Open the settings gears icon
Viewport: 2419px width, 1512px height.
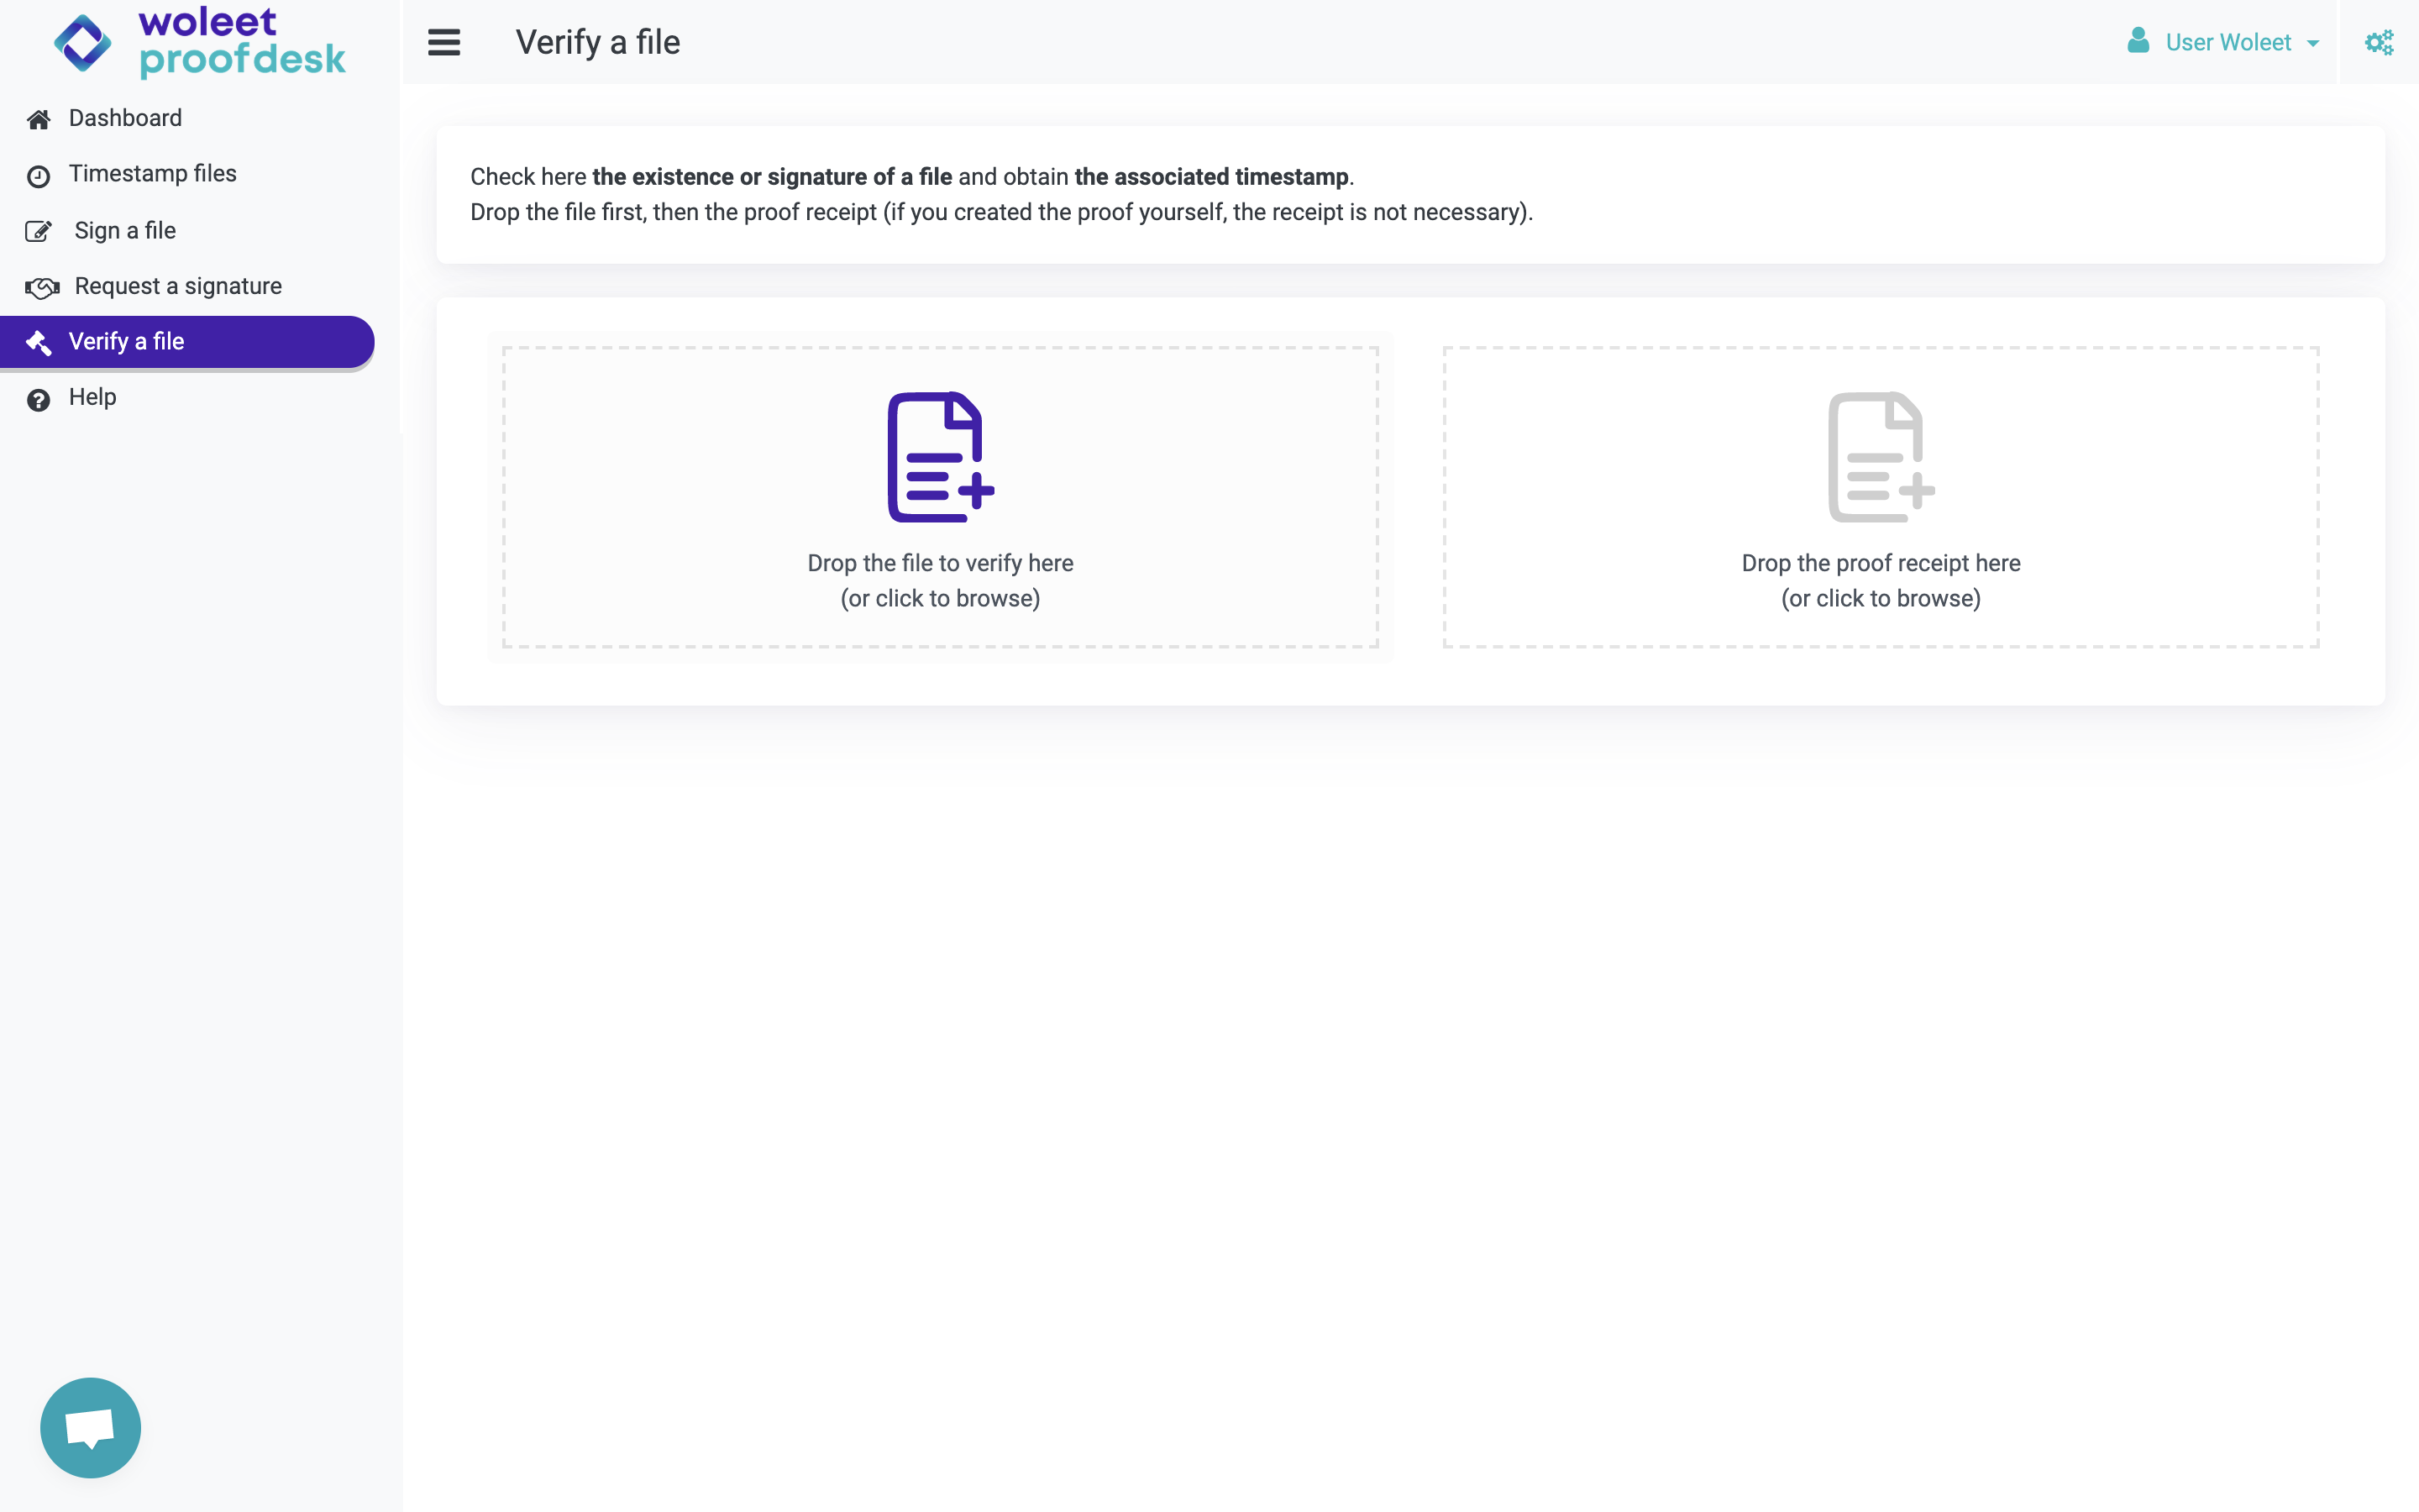click(x=2378, y=42)
